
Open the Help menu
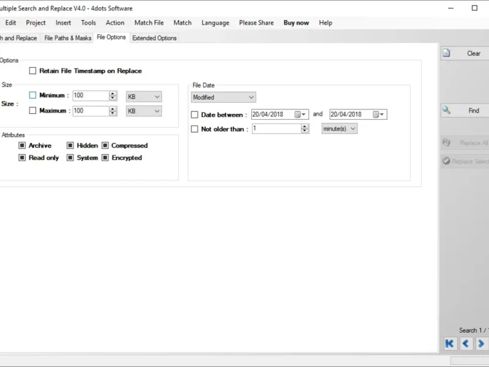(326, 23)
